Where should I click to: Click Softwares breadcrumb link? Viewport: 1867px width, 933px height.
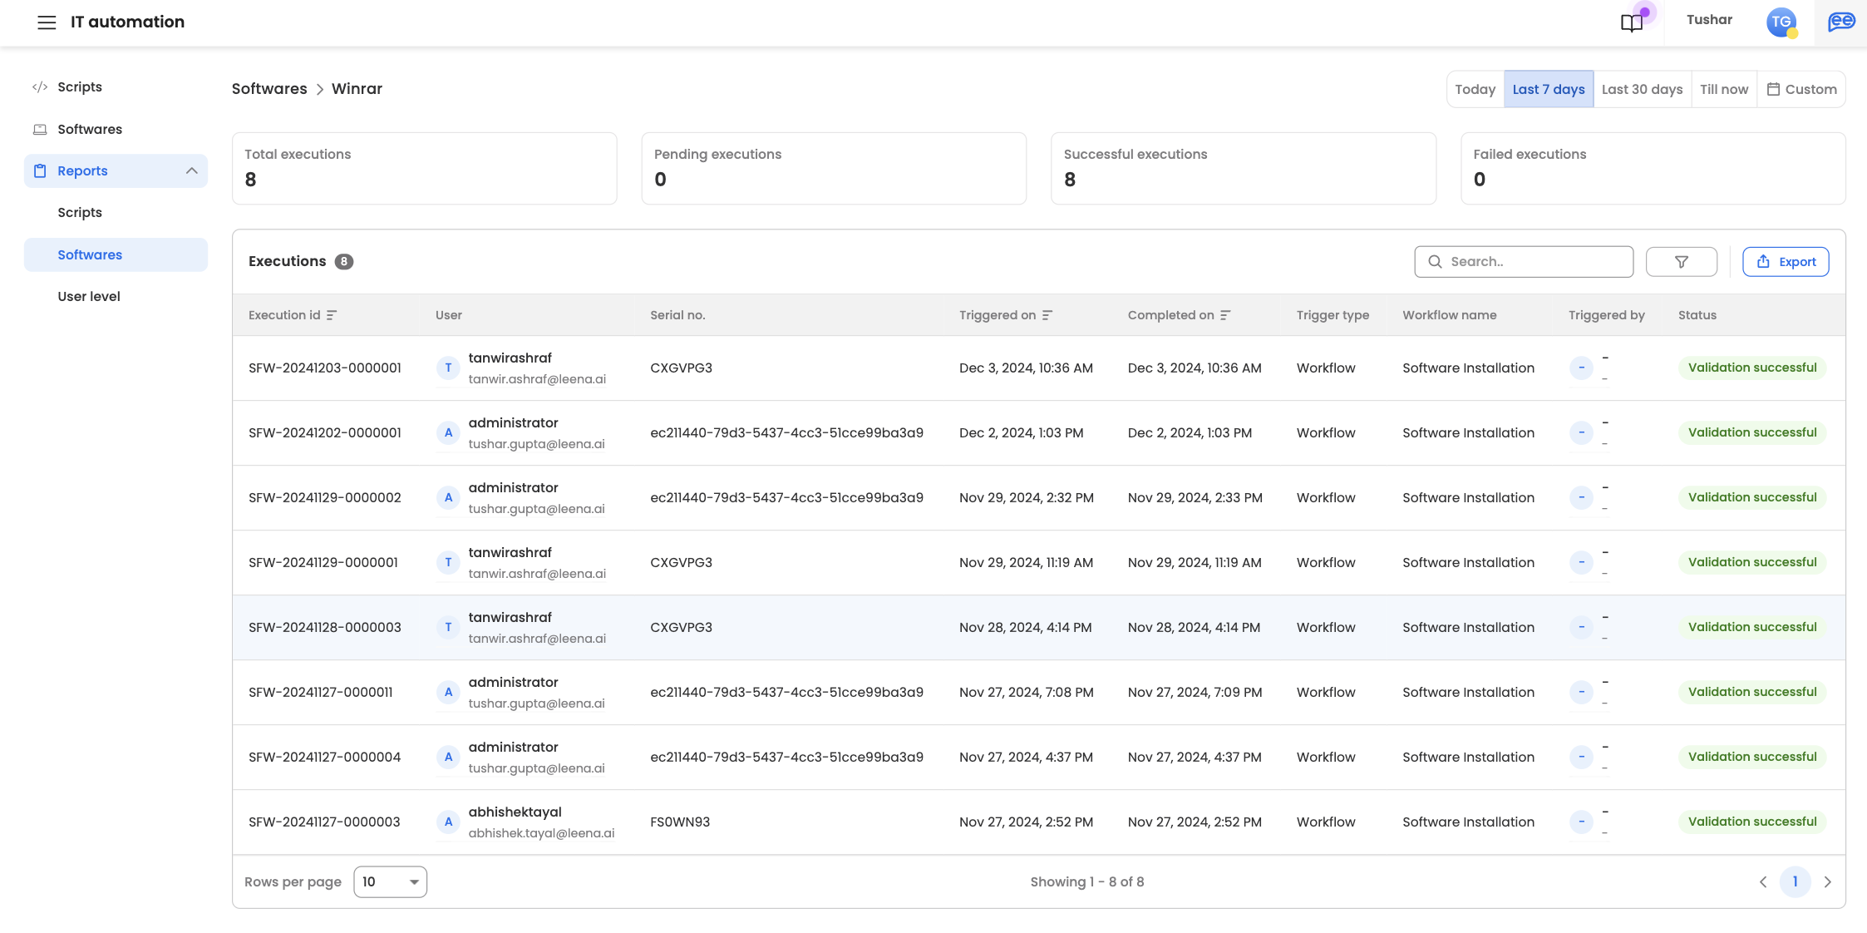coord(269,89)
